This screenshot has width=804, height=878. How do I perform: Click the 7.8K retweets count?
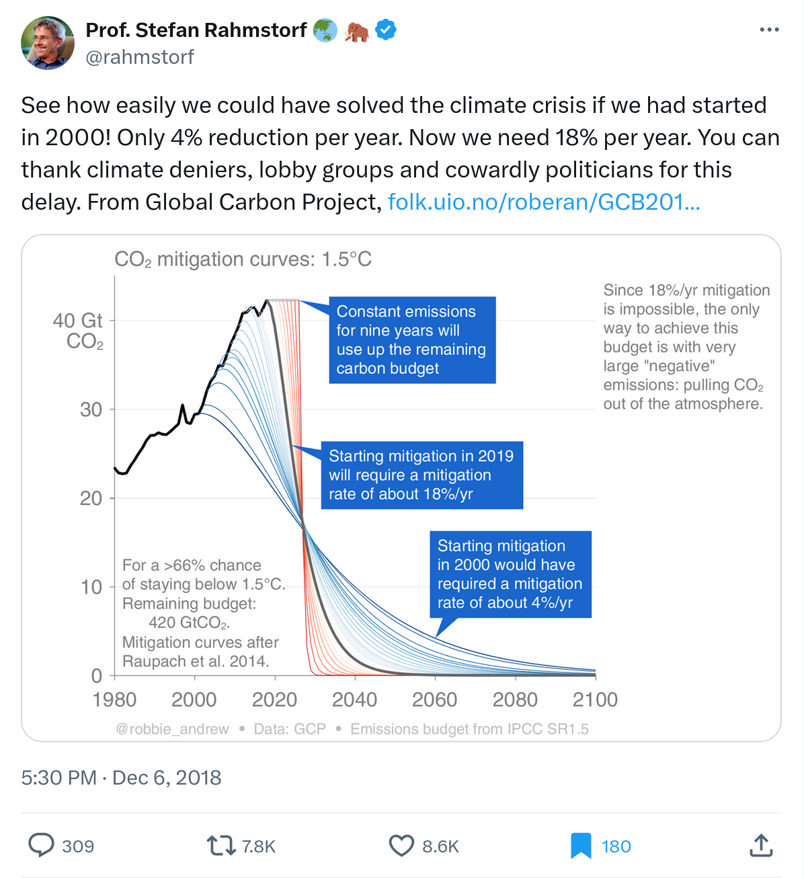click(x=259, y=846)
